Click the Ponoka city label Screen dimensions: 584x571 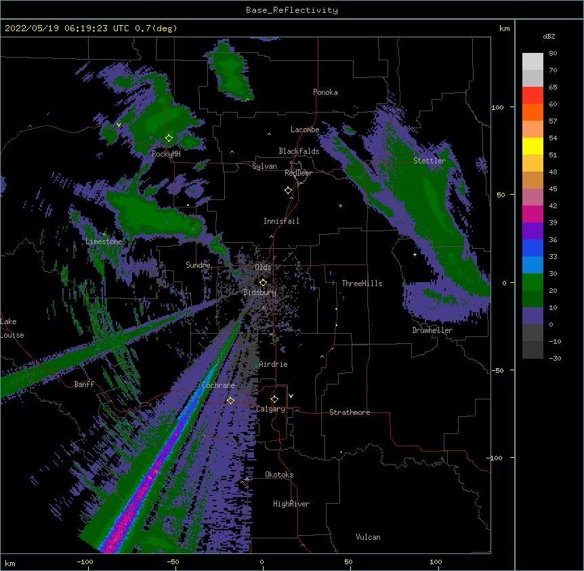[x=325, y=92]
